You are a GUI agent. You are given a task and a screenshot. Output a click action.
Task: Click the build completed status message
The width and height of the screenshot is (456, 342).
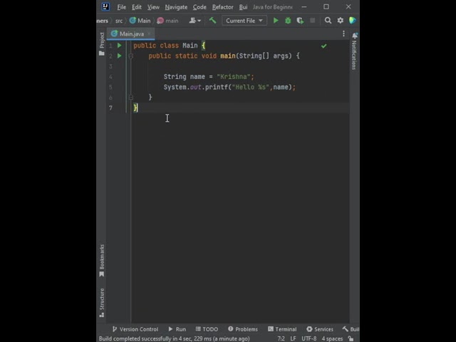[x=174, y=338]
